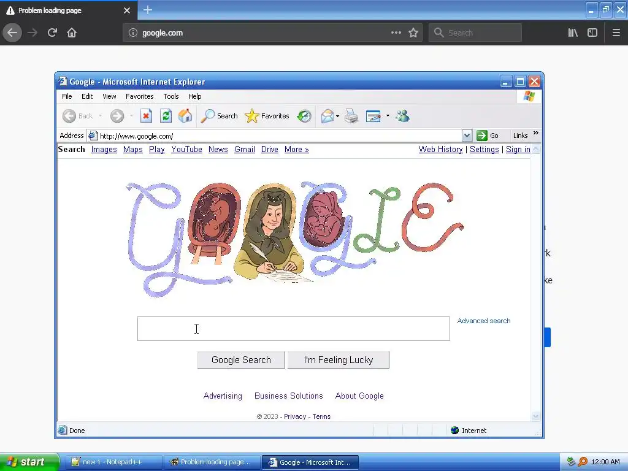Click the Firefox back arrow button
Screen dimensions: 628x471
12,33
